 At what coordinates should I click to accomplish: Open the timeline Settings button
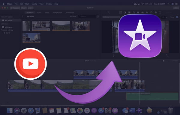[x=175, y=61]
